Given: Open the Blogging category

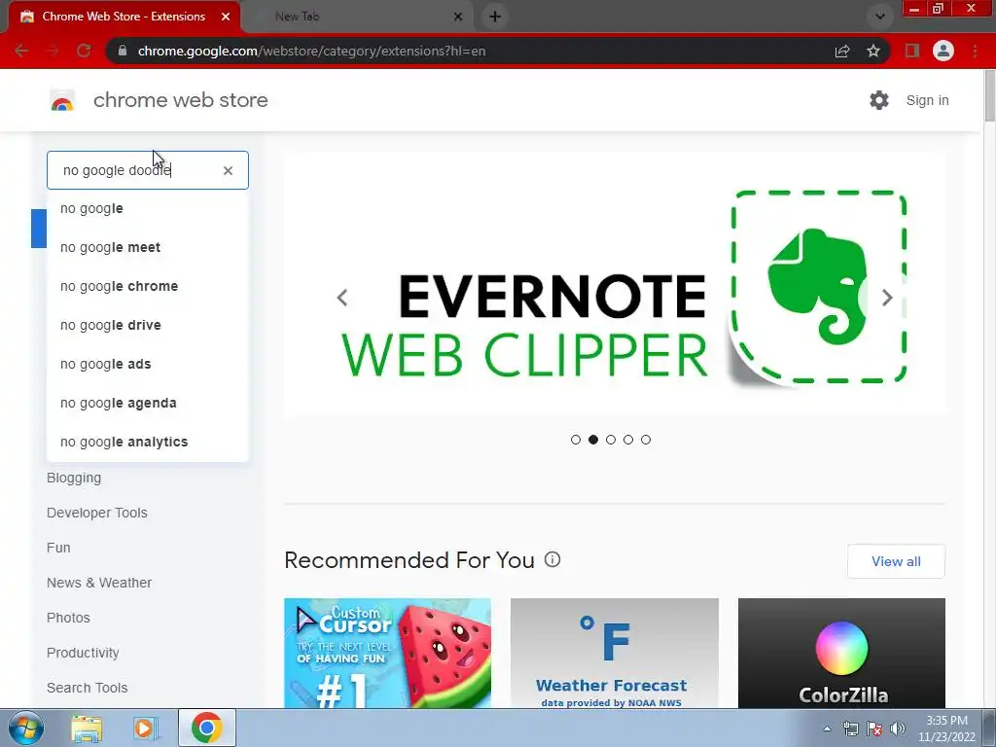Looking at the screenshot, I should point(74,478).
